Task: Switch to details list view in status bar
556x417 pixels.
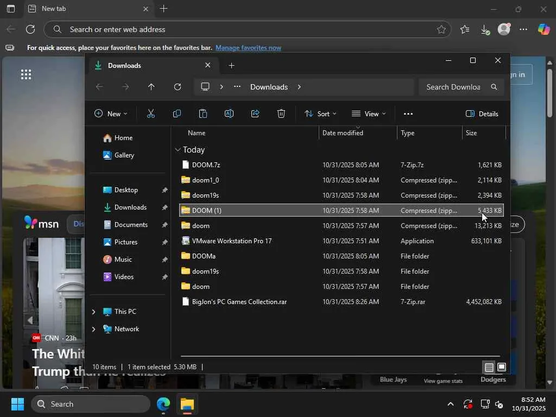Action: pos(489,368)
